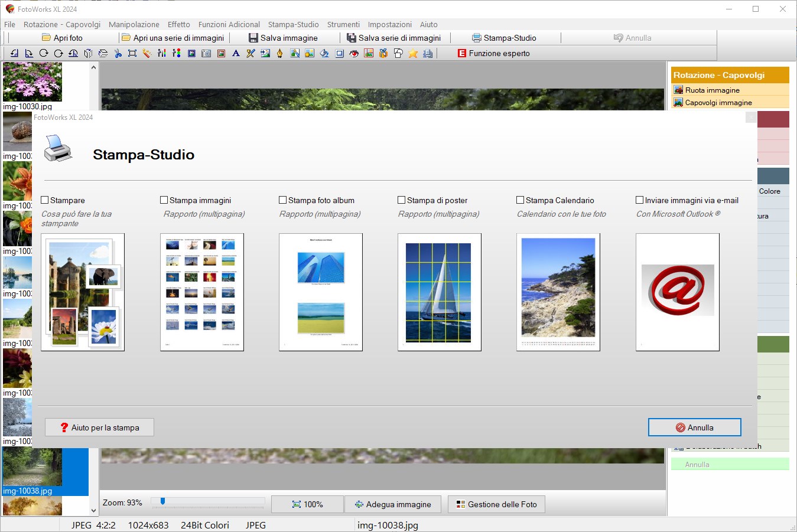797x532 pixels.
Task: Open the Effetto menu
Action: tap(179, 24)
